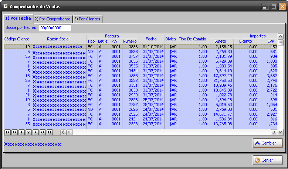Screen dimensions: 288x169
Task: Select invoice number 3232 cell
Action: coord(131,80)
